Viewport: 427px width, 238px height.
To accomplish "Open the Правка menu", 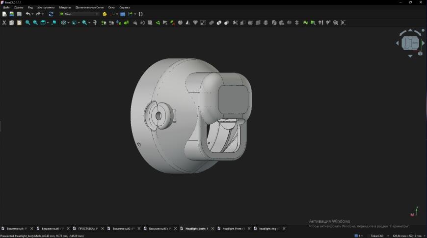I will pyautogui.click(x=19, y=7).
